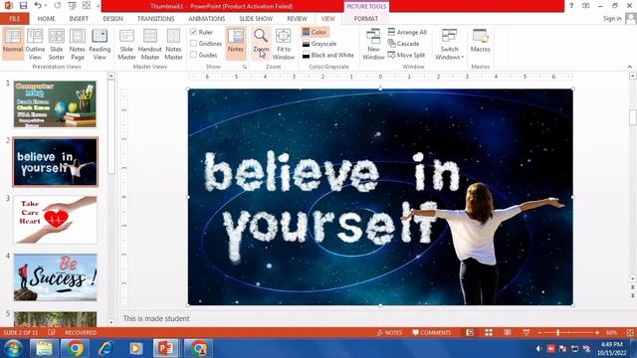Start Slide Show from status bar icon
The height and width of the screenshot is (358, 637).
coord(527,332)
